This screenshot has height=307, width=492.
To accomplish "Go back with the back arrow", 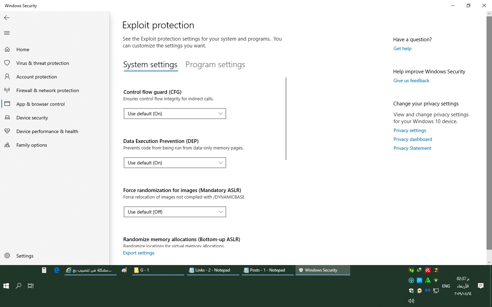I will click(x=7, y=18).
